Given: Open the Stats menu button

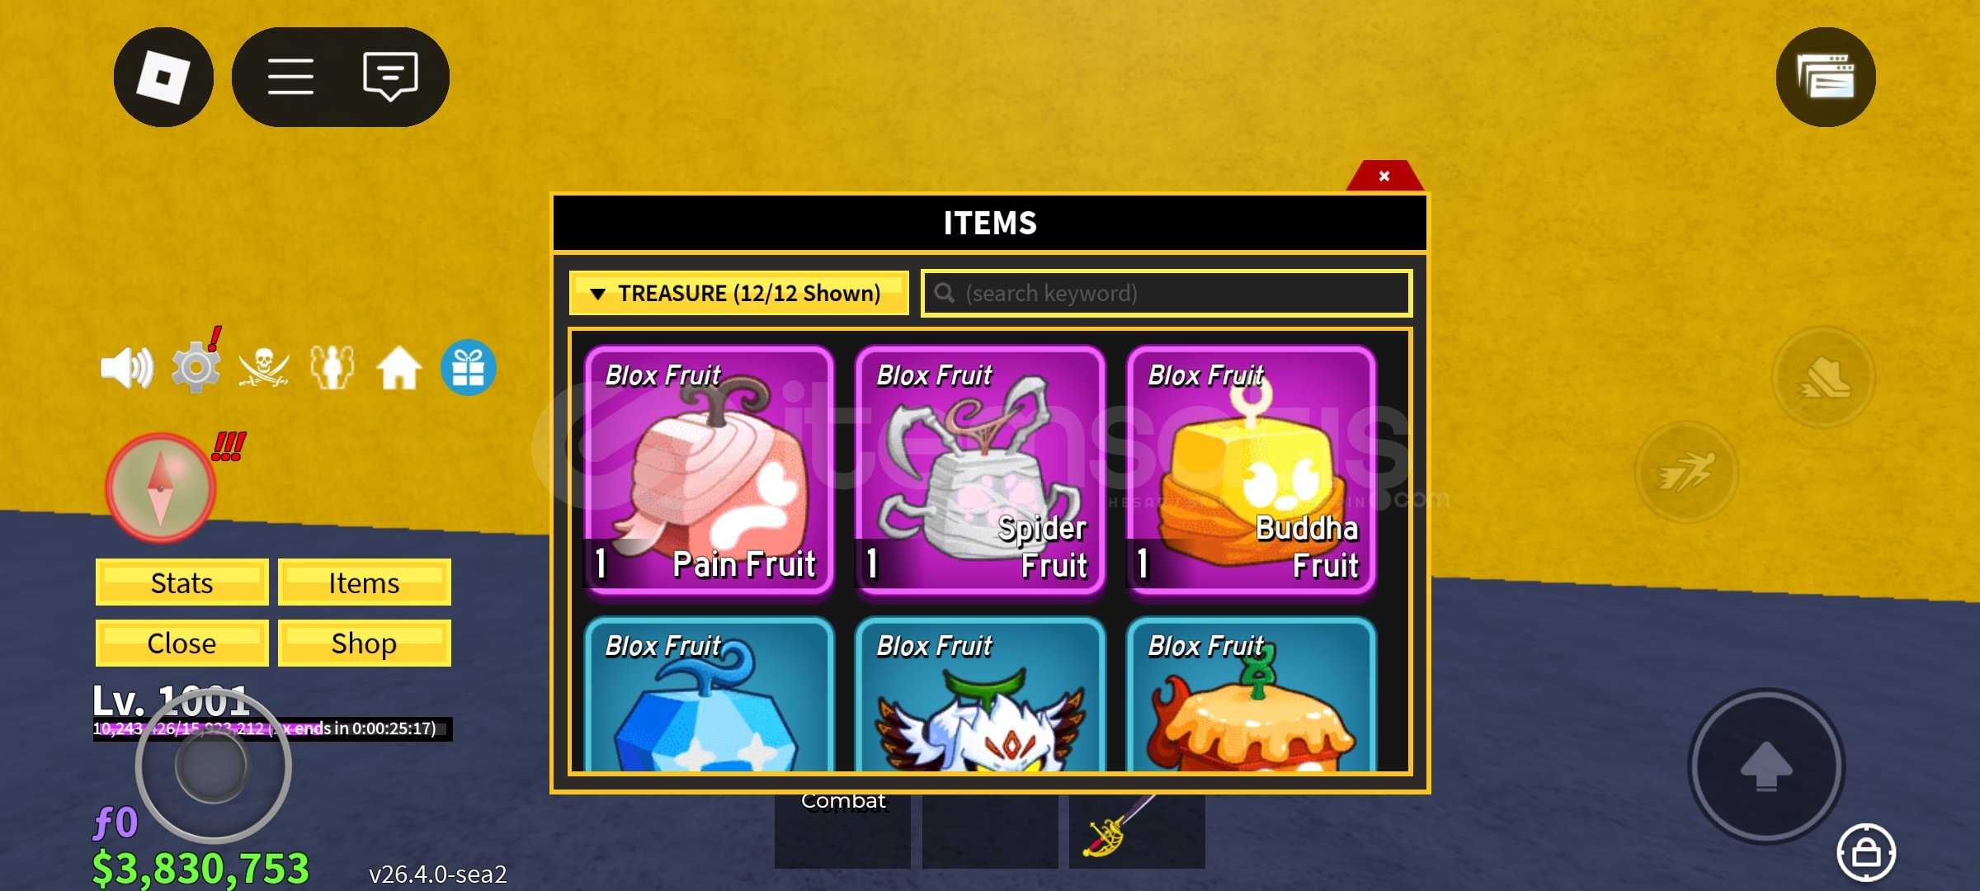Looking at the screenshot, I should click(181, 582).
